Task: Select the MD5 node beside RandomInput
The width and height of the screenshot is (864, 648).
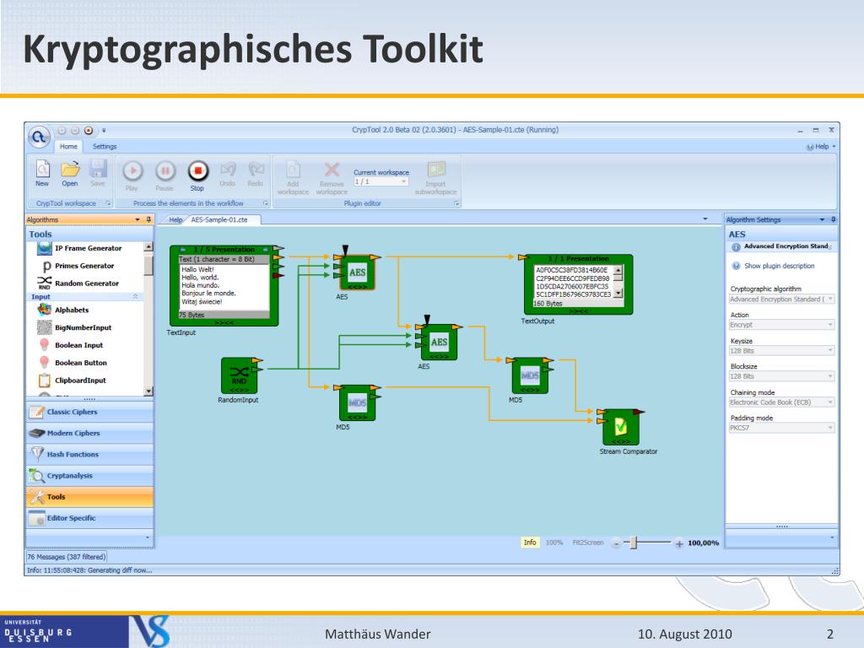Action: click(357, 402)
